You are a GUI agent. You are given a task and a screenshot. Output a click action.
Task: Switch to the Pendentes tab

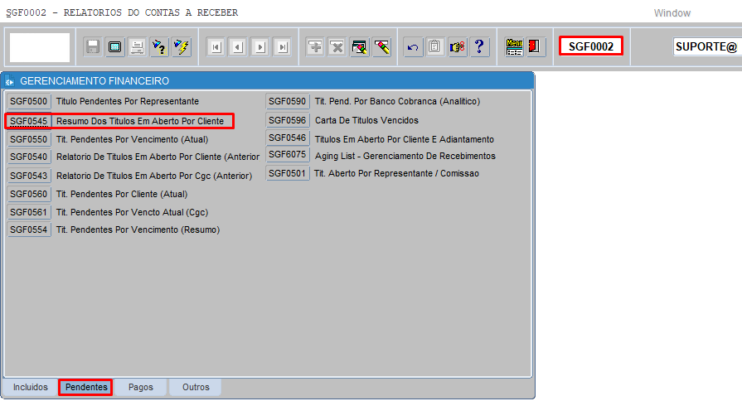(x=86, y=387)
